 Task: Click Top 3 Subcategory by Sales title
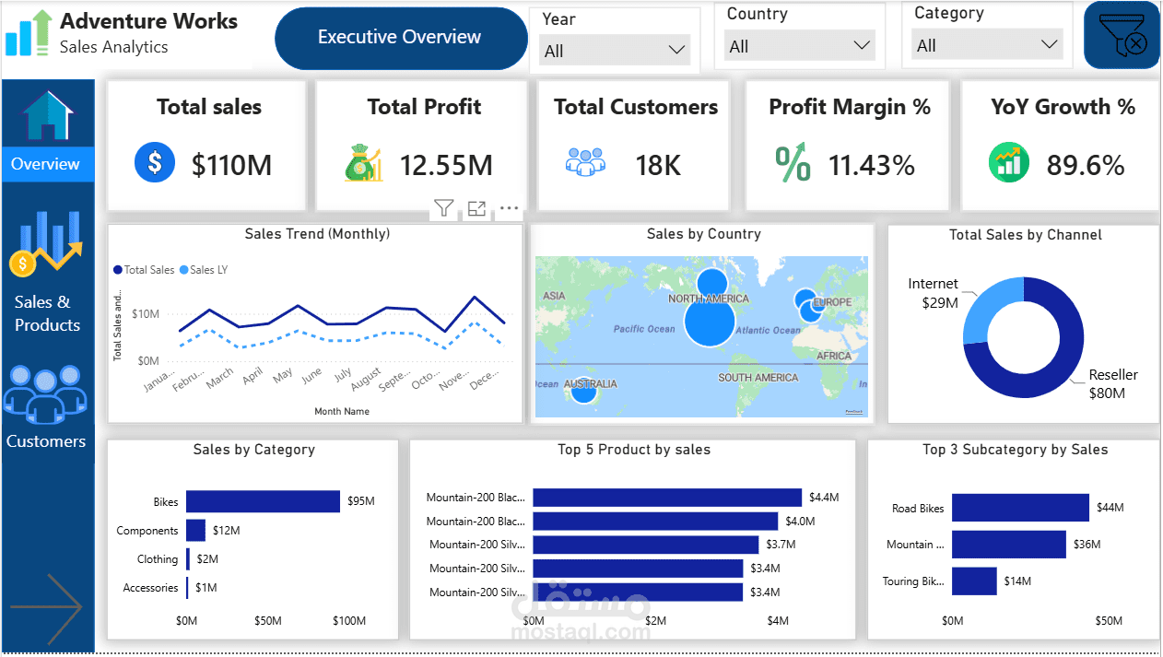(1016, 450)
